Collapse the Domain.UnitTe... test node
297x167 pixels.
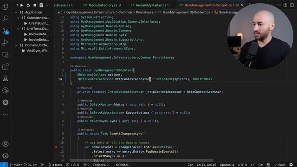[16, 45]
